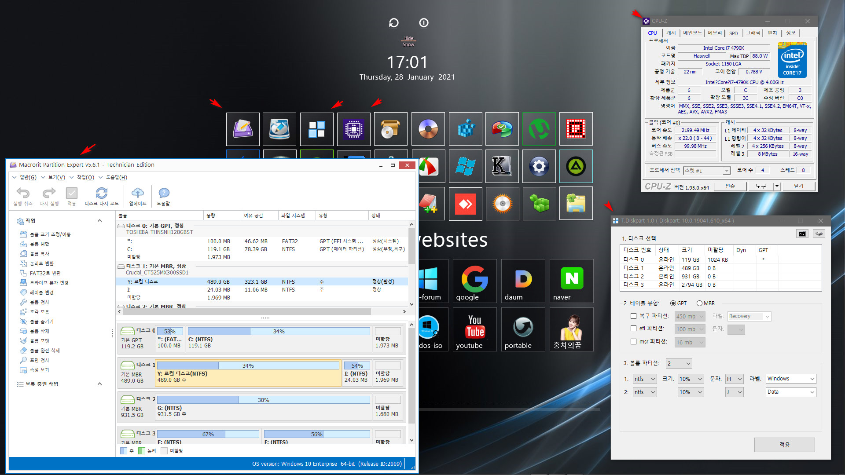Click the Apply checkmark icon in Macrorit toolbar

pyautogui.click(x=72, y=193)
